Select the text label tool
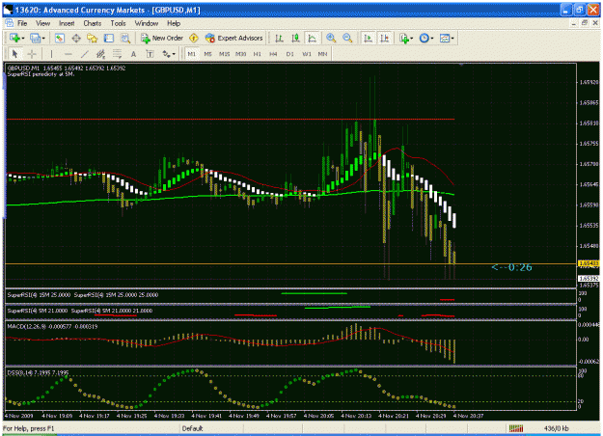The image size is (603, 436). pyautogui.click(x=150, y=54)
